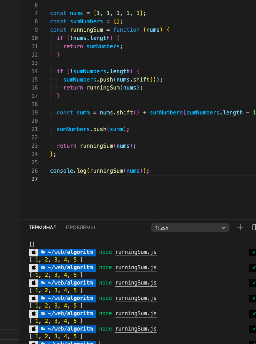Click 'sumNumbers.push(nums.shift());' on line 15
Screen dimensions: 256x344
point(113,79)
